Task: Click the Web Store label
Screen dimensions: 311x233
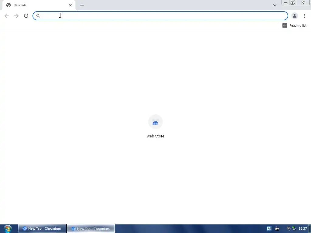Action: pos(155,136)
